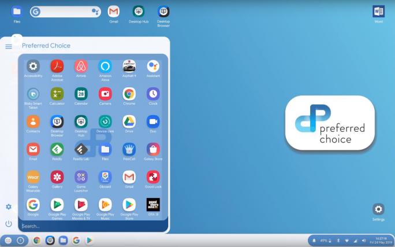The height and width of the screenshot is (247, 395).
Task: Open the Calendar app
Action: (81, 94)
